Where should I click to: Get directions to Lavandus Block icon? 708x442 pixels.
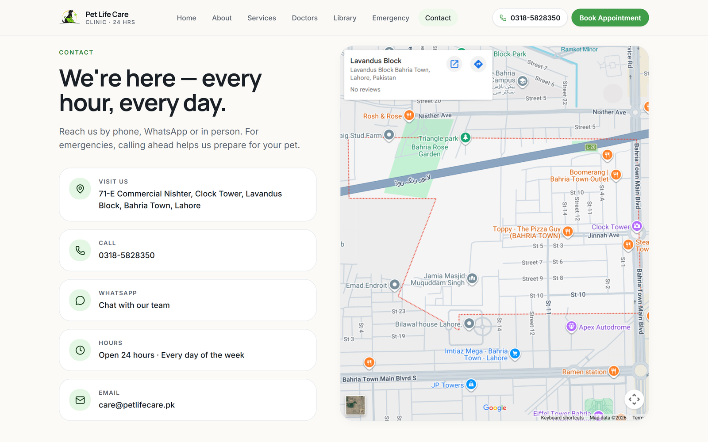(478, 64)
